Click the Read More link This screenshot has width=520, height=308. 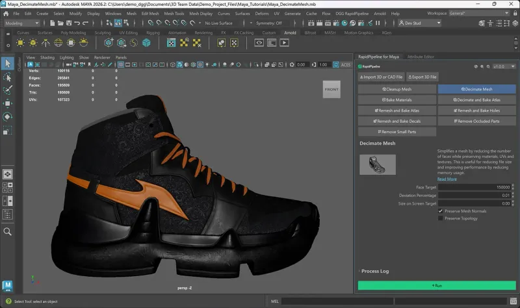(x=447, y=179)
